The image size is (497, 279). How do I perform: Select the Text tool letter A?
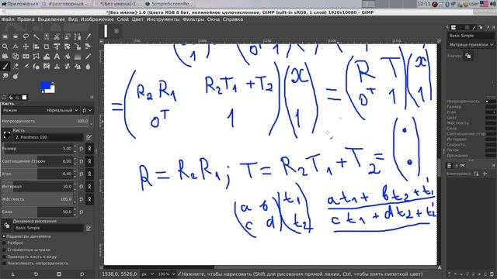(57, 57)
